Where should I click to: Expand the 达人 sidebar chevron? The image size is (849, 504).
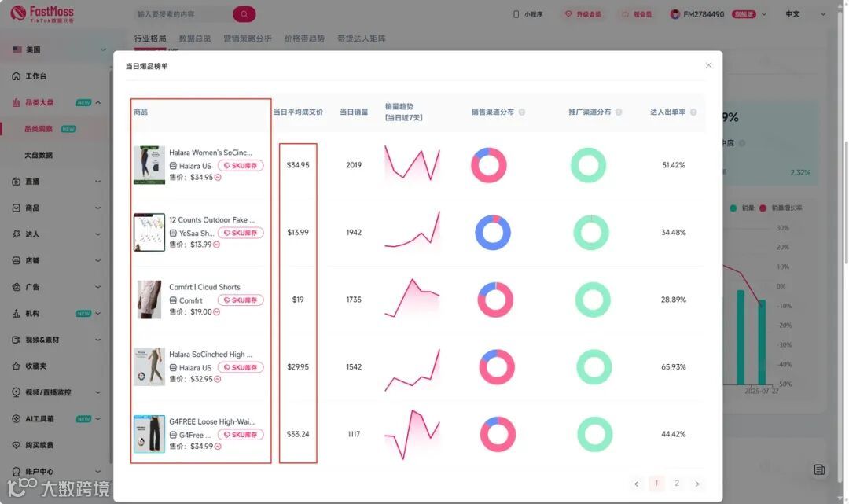[98, 234]
